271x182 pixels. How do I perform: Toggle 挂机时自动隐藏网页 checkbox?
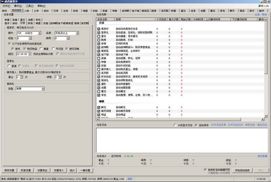click(x=205, y=170)
